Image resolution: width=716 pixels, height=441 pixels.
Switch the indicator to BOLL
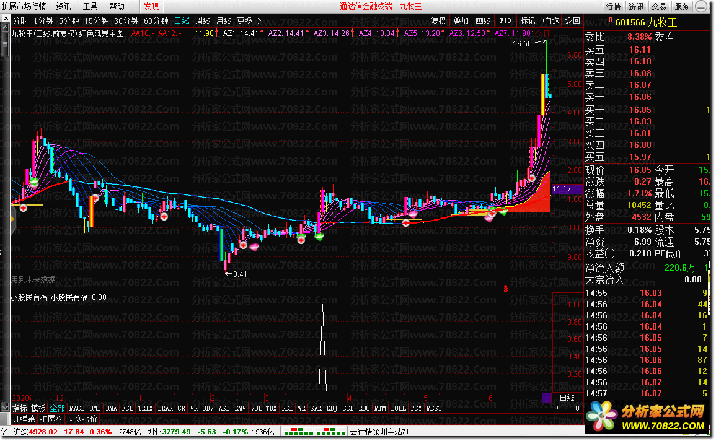pos(398,408)
